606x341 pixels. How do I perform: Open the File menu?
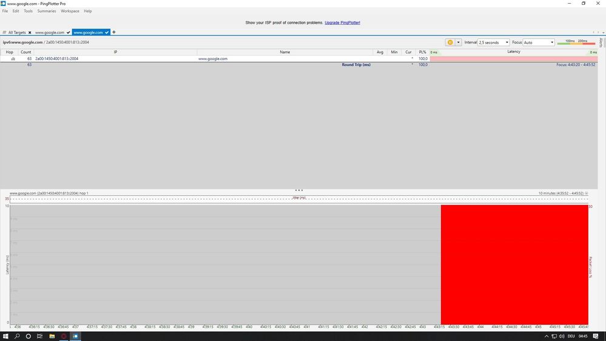5,11
